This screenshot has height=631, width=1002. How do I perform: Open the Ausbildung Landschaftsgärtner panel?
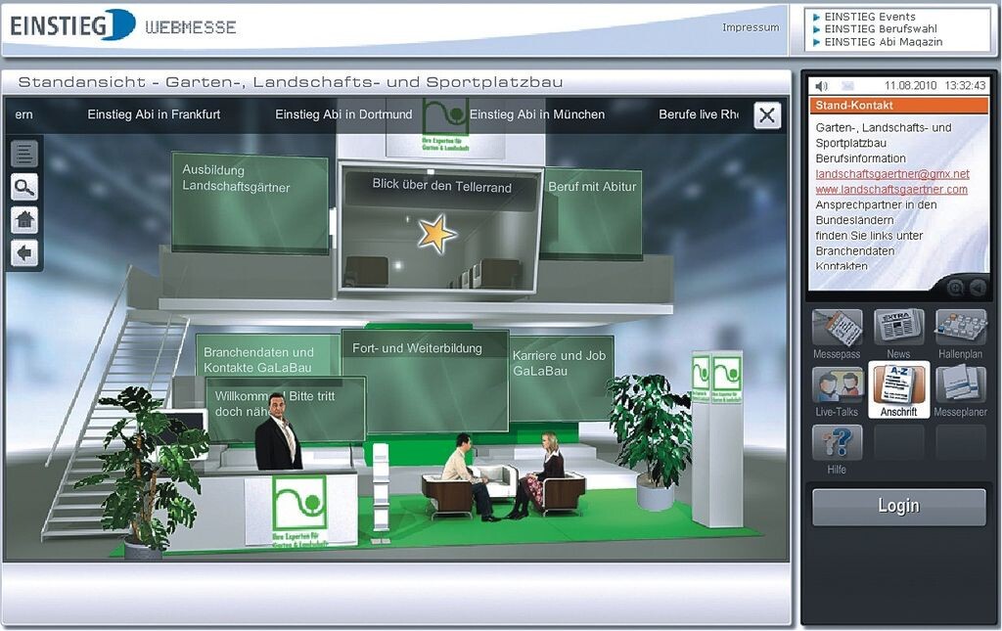[x=250, y=203]
